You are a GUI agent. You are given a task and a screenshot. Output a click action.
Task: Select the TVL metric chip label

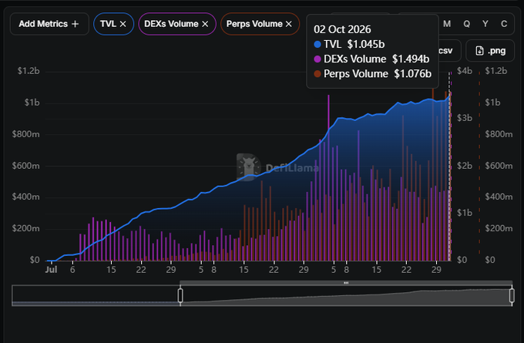[108, 24]
